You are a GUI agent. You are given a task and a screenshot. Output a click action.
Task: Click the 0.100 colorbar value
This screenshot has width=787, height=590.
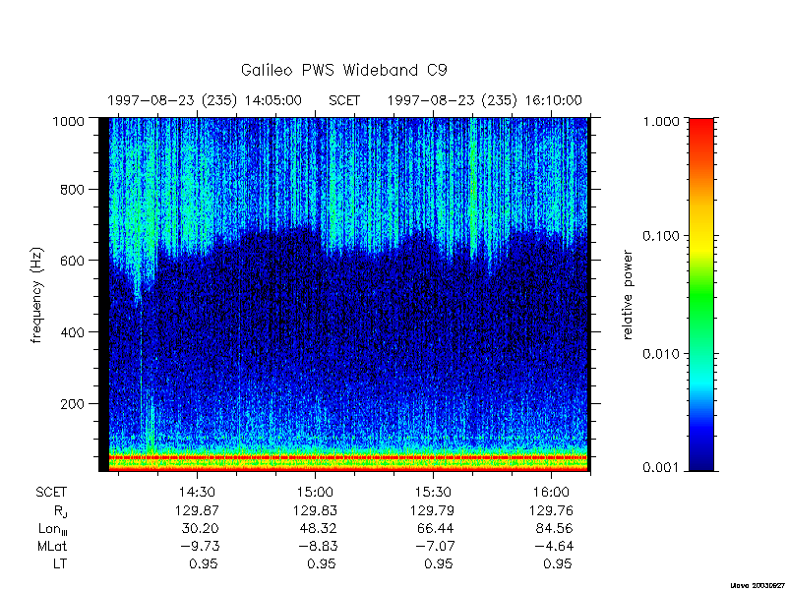[661, 236]
